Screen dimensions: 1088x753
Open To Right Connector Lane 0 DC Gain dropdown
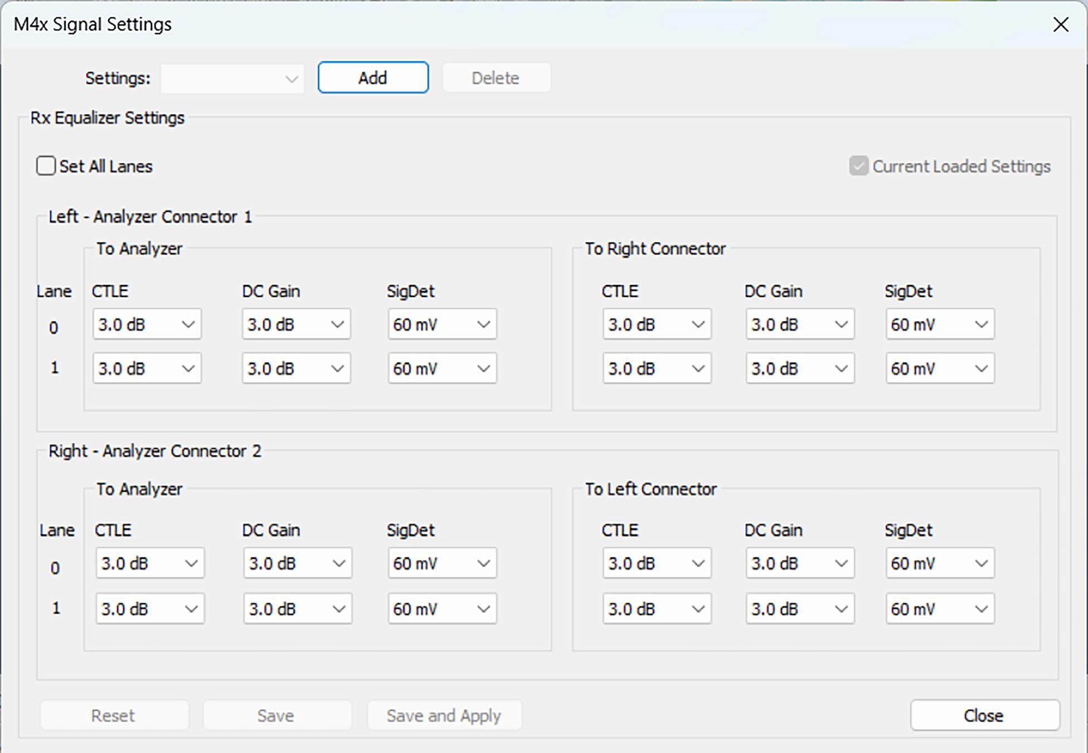tap(800, 324)
